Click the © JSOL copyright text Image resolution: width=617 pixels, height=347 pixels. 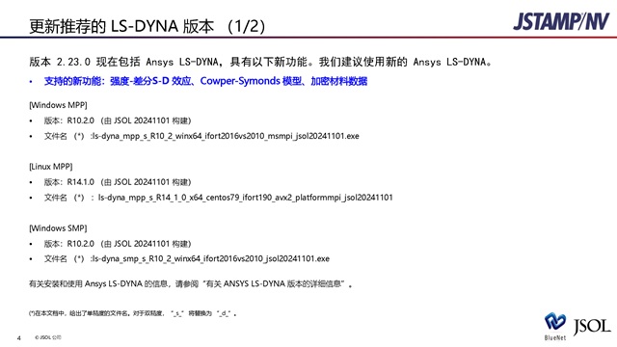tap(48, 337)
